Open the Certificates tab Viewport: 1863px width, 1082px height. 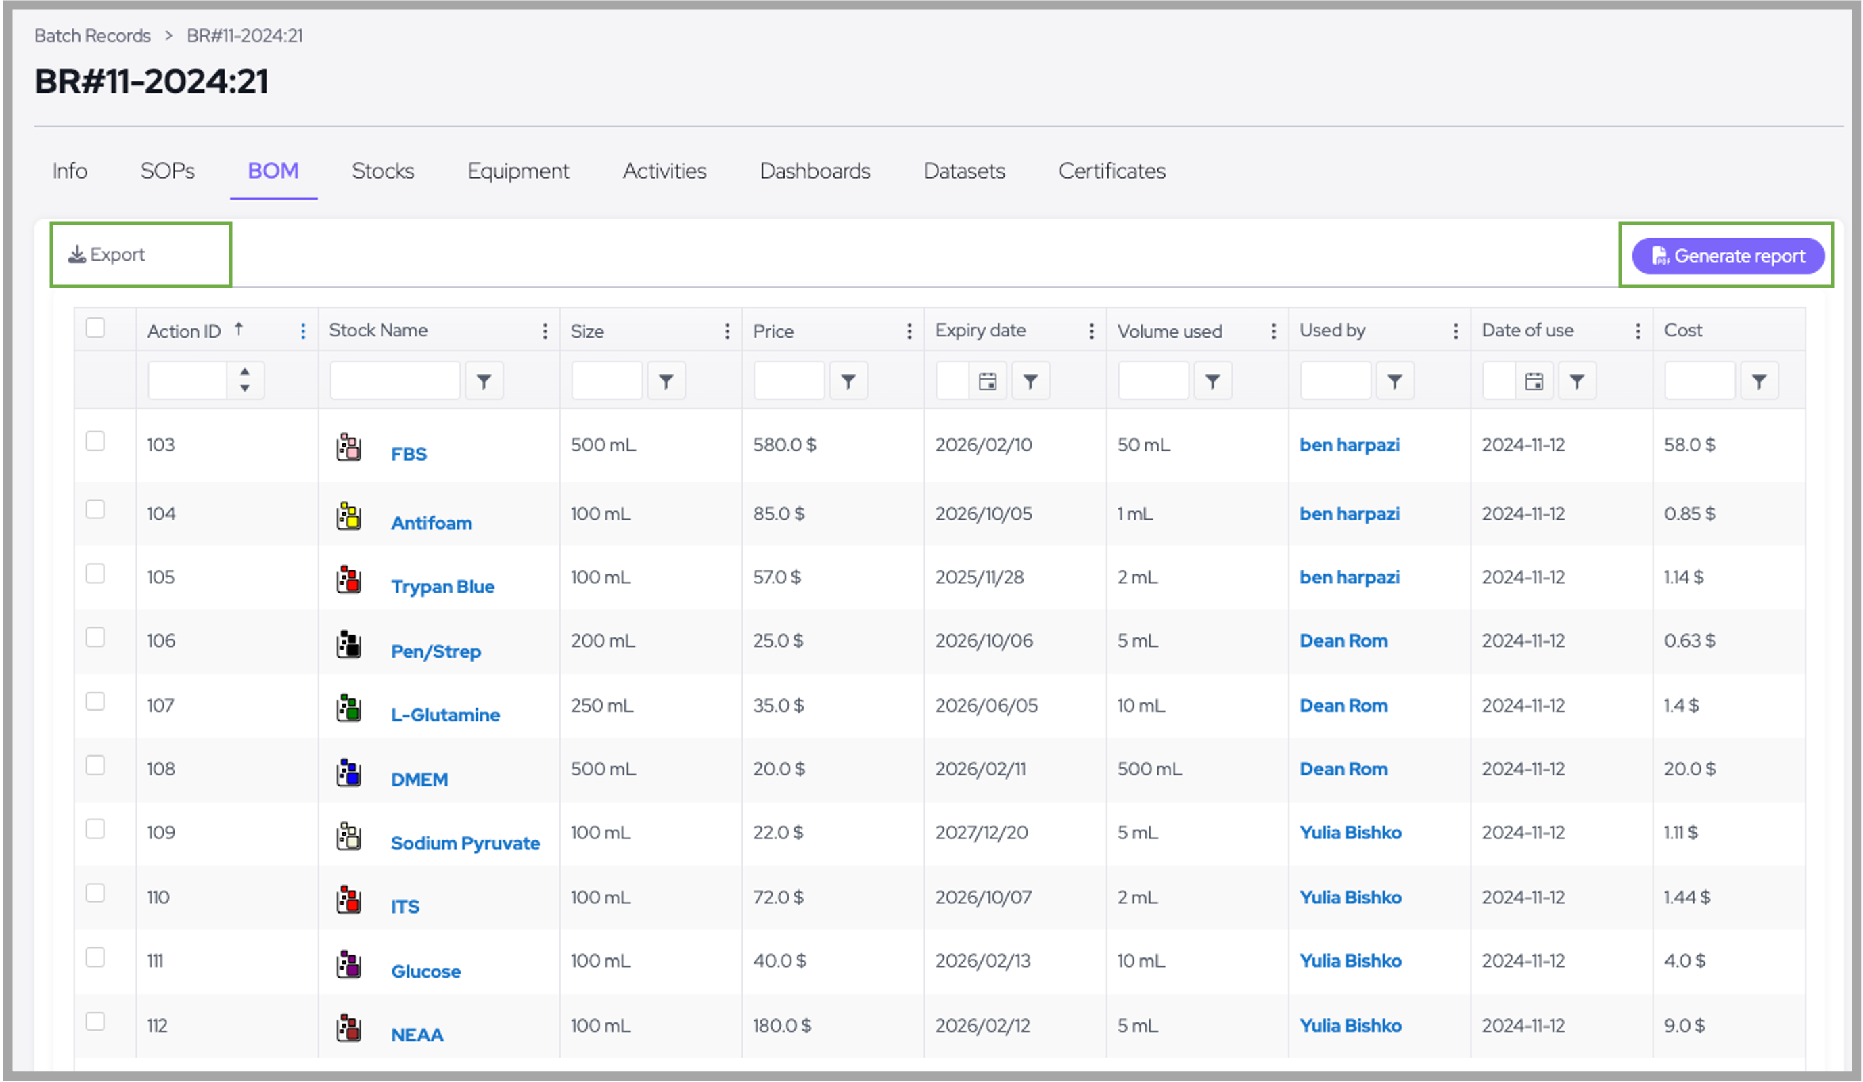tap(1111, 171)
